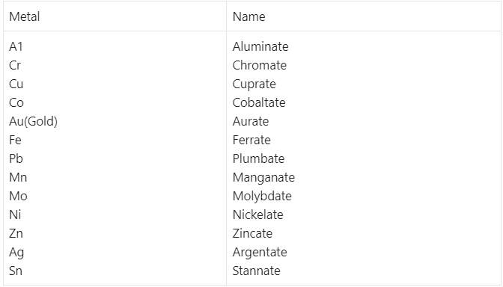This screenshot has height=287, width=503.
Task: Click the Pb metal symbol
Action: pos(16,159)
